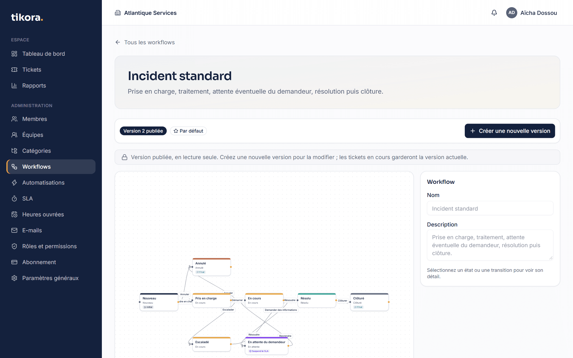
Task: Select the En cours state node
Action: point(264,300)
